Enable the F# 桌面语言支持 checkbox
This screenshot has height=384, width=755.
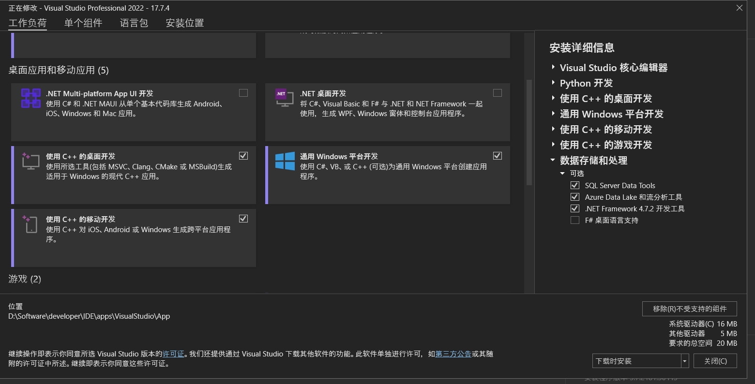coord(575,220)
